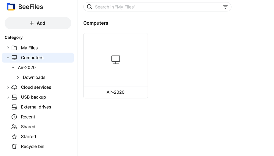Click the BeeFiles logo icon

(11, 7)
